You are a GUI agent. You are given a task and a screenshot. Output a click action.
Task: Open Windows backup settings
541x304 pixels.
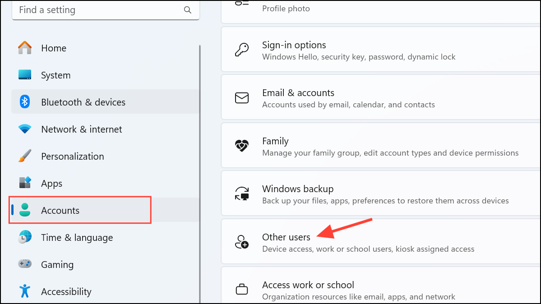pos(361,193)
